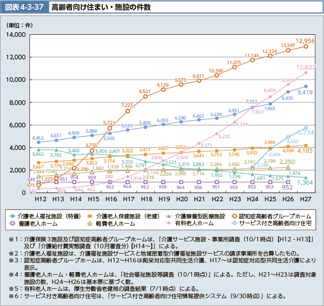Click the 有料老人ホーム legend diamond marker
The image size is (324, 306).
click(169, 223)
